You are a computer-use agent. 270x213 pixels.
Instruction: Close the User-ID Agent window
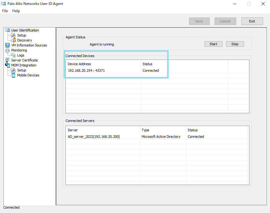tap(263, 4)
